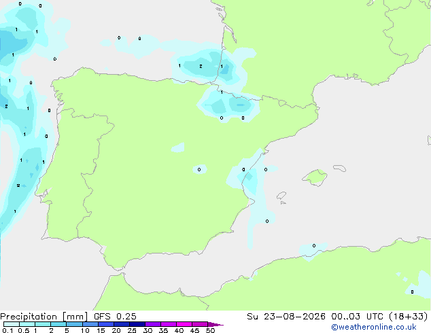Click the 'Su 23-08-2026' date text
Screen dimensions: 431x333
pos(286,317)
